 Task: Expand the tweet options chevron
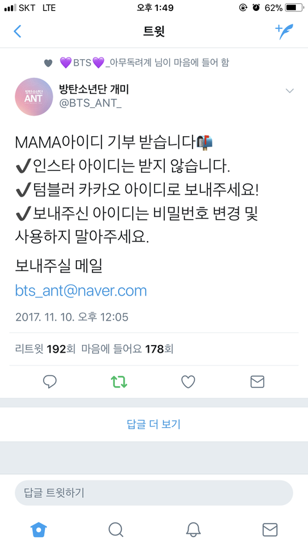tap(289, 91)
